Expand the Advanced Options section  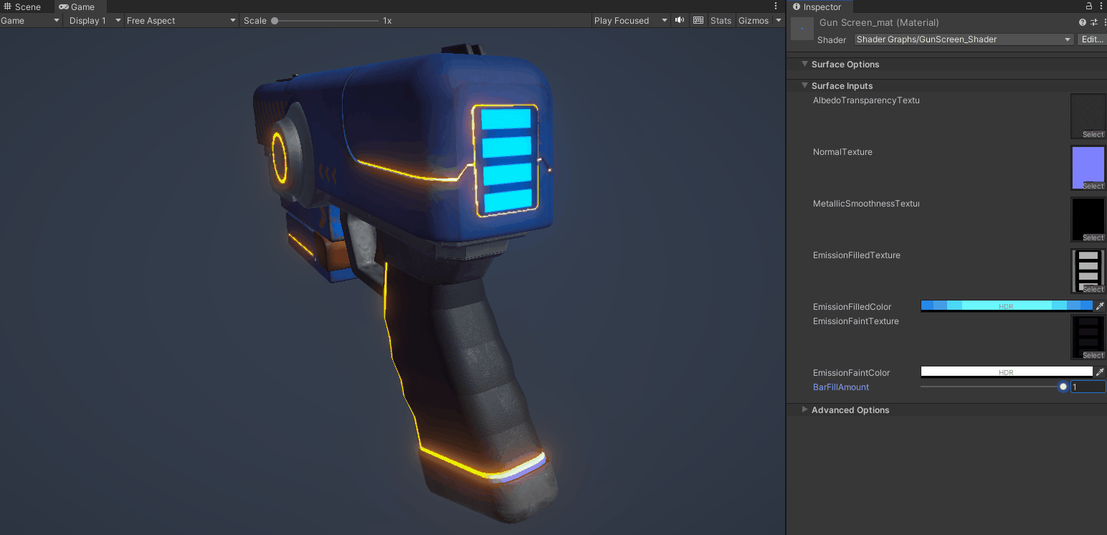pos(804,409)
